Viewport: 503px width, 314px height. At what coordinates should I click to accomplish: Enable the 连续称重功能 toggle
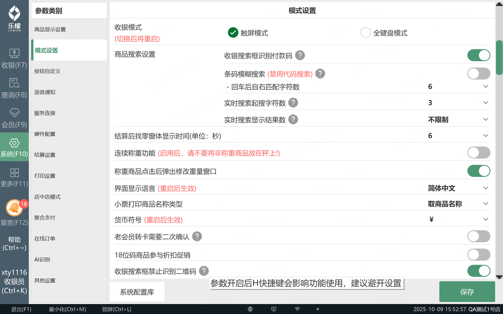tap(478, 153)
